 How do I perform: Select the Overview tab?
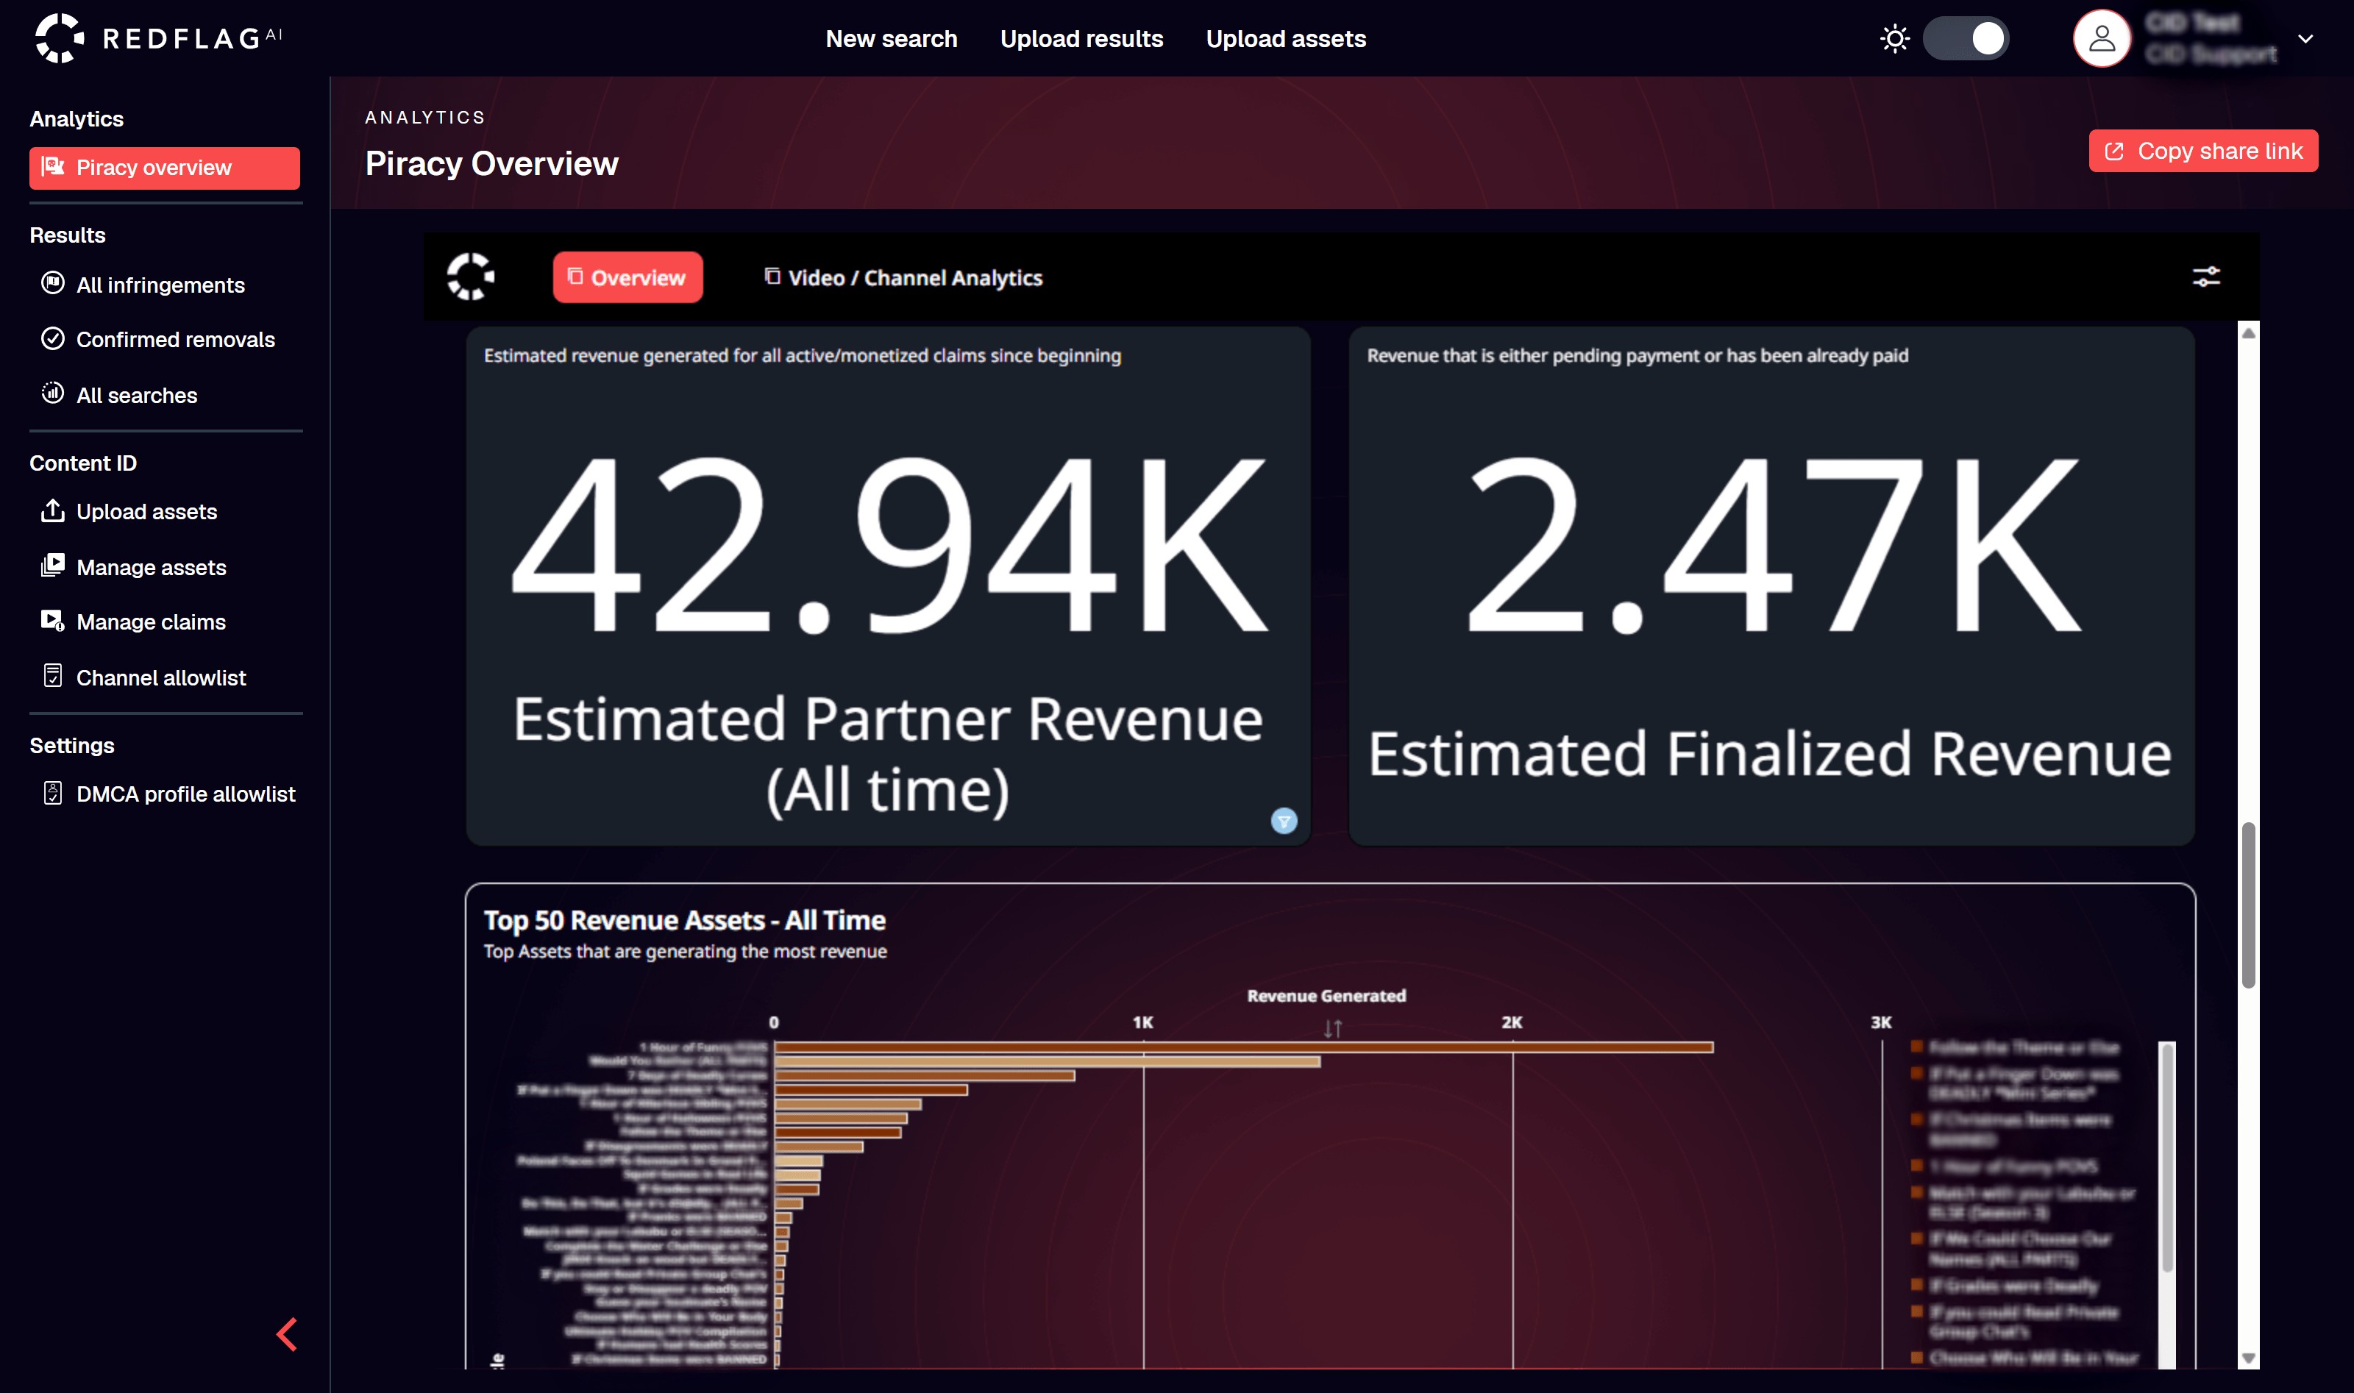627,278
